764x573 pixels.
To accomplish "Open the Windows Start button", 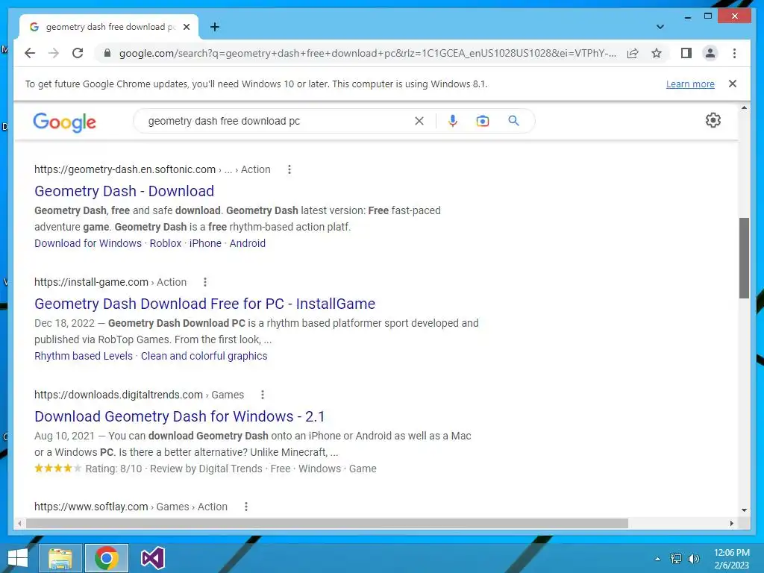I will [18, 558].
